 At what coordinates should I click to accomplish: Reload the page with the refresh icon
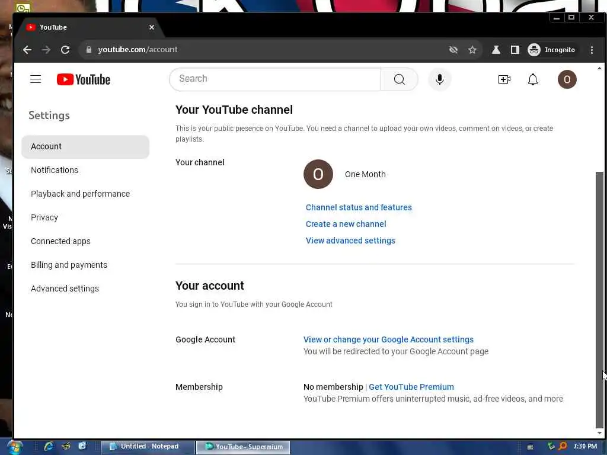point(65,50)
